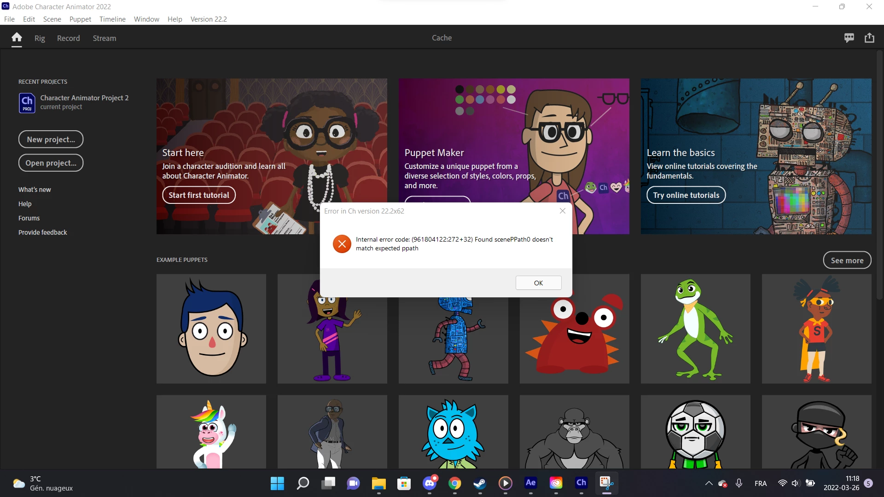Click the New project button
Viewport: 884px width, 497px height.
51,139
